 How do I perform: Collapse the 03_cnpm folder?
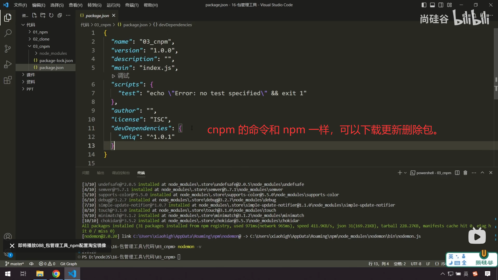pyautogui.click(x=41, y=46)
